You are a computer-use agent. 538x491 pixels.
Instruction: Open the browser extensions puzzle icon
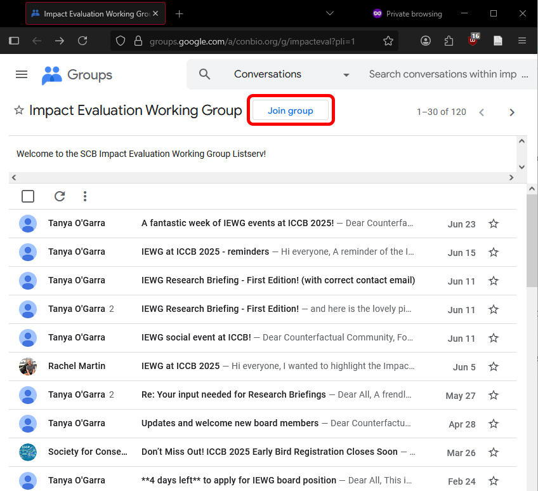point(449,41)
